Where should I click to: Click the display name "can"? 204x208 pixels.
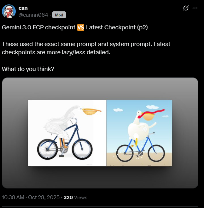(x=23, y=8)
